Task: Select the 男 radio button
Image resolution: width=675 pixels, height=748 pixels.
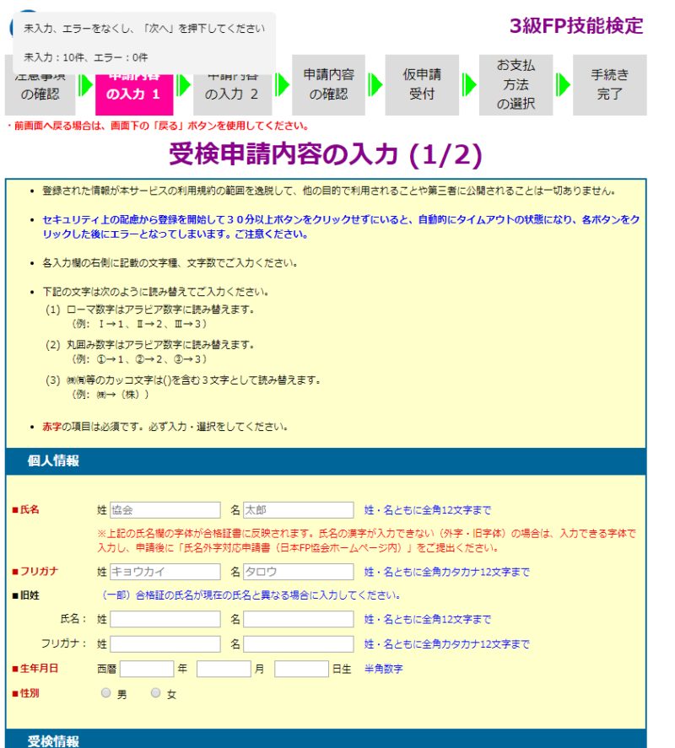Action: click(106, 692)
